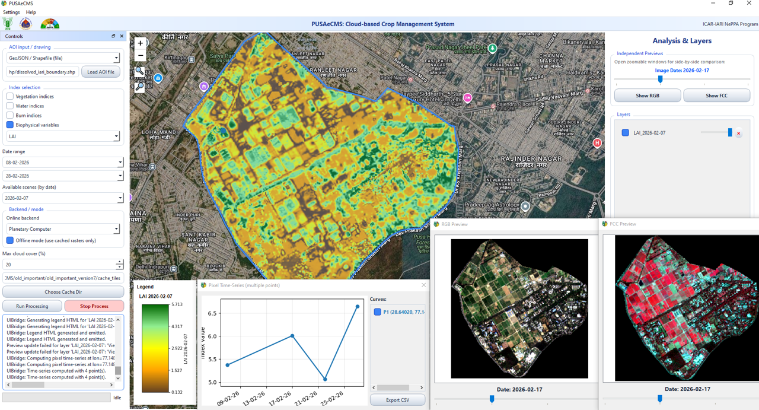Enable the Water indices checkbox
This screenshot has height=410, width=759.
(x=10, y=106)
